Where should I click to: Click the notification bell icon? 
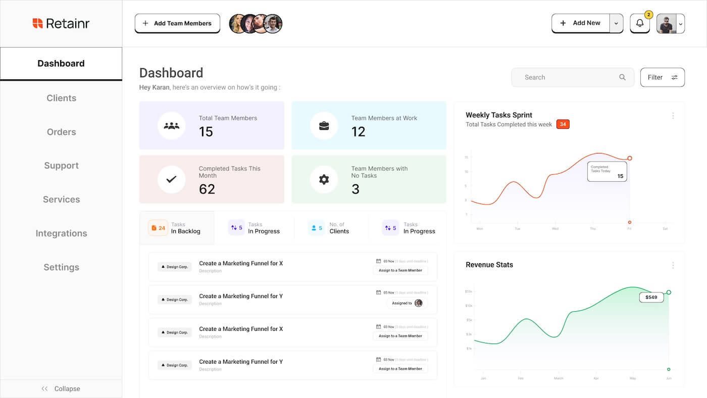(x=639, y=23)
